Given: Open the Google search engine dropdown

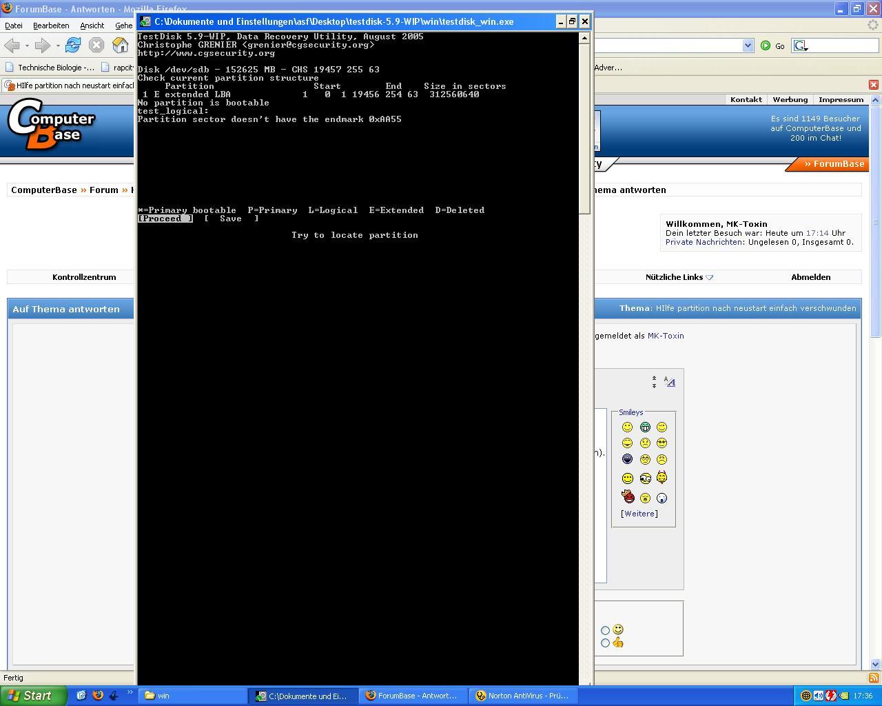Looking at the screenshot, I should (x=801, y=46).
